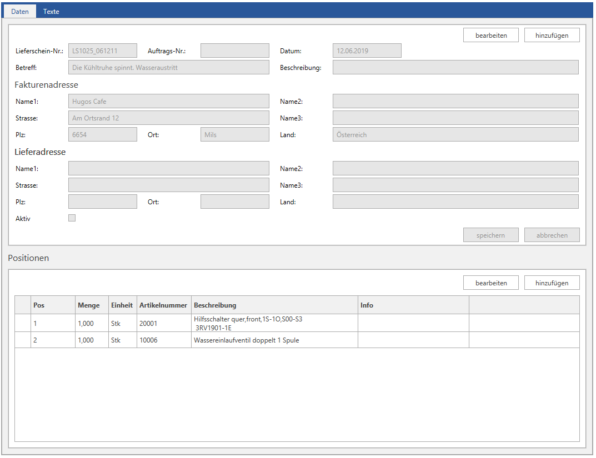Viewport: 596px width, 458px height.
Task: Focus the Auftrags-Nr. input field
Action: click(235, 51)
